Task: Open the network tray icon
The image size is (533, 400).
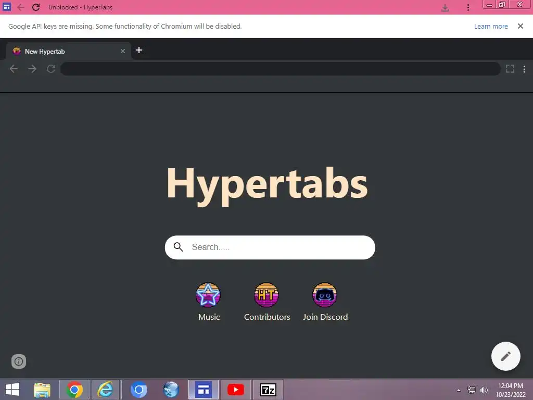Action: pos(472,390)
